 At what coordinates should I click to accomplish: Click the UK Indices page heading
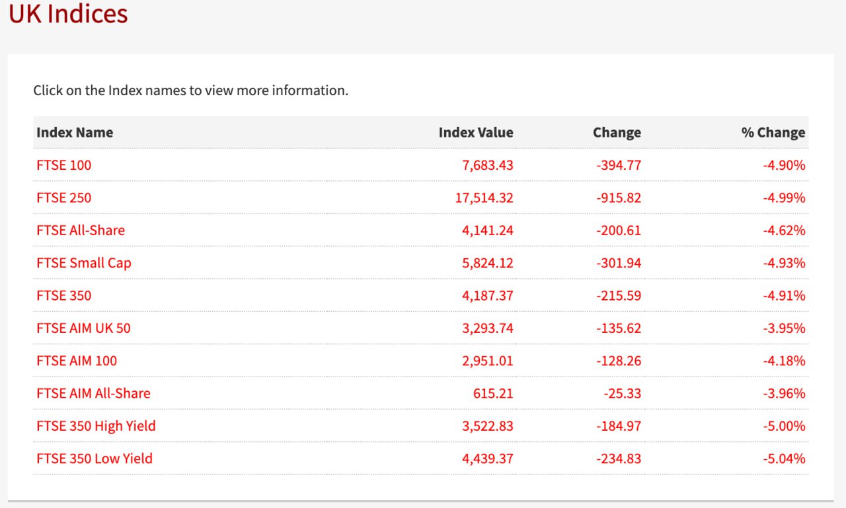click(x=68, y=14)
